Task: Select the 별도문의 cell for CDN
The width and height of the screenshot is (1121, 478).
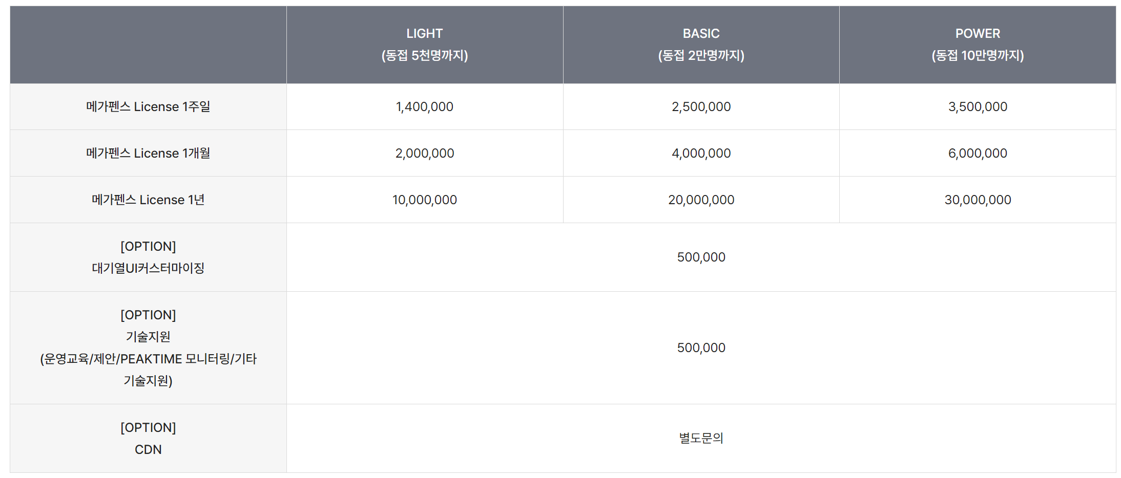Action: 701,438
